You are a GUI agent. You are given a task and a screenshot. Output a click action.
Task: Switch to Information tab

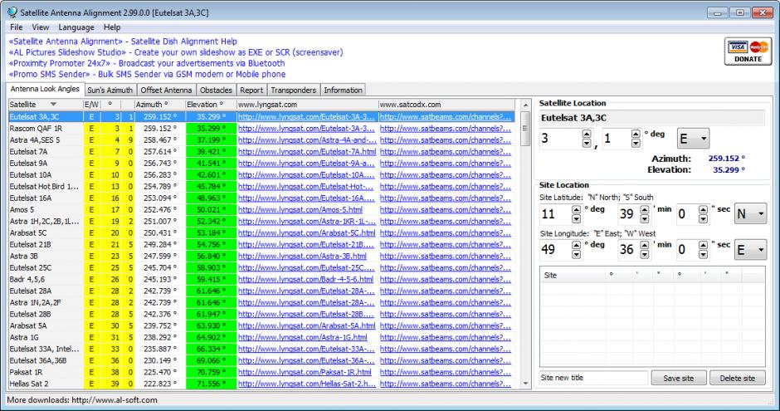(x=344, y=90)
